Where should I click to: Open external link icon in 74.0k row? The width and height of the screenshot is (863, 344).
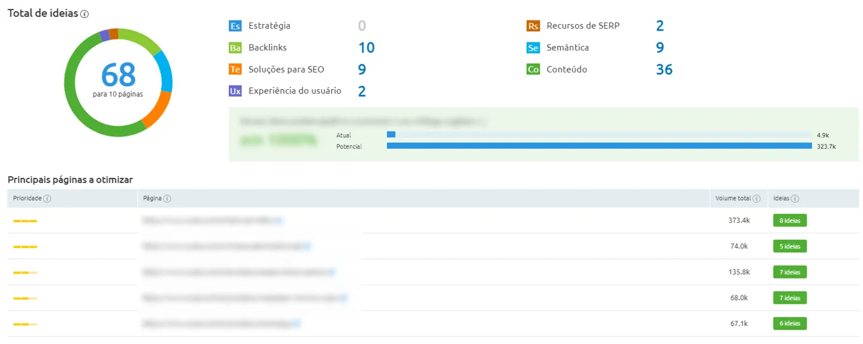307,246
